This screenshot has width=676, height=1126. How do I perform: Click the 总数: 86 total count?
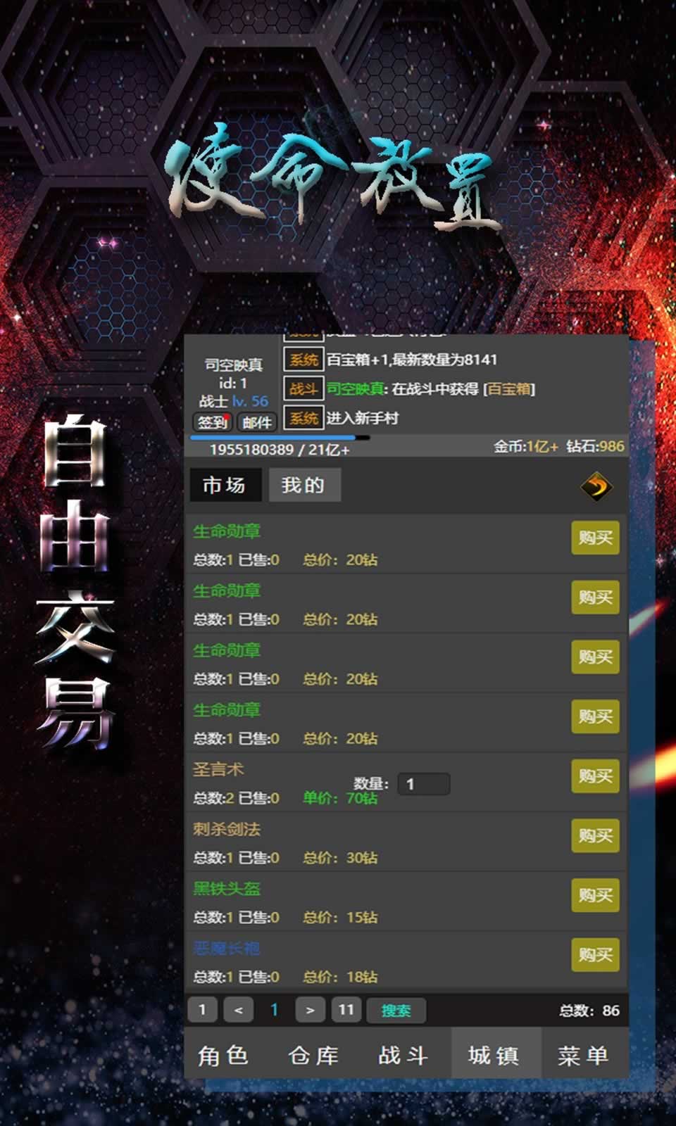coord(589,1011)
